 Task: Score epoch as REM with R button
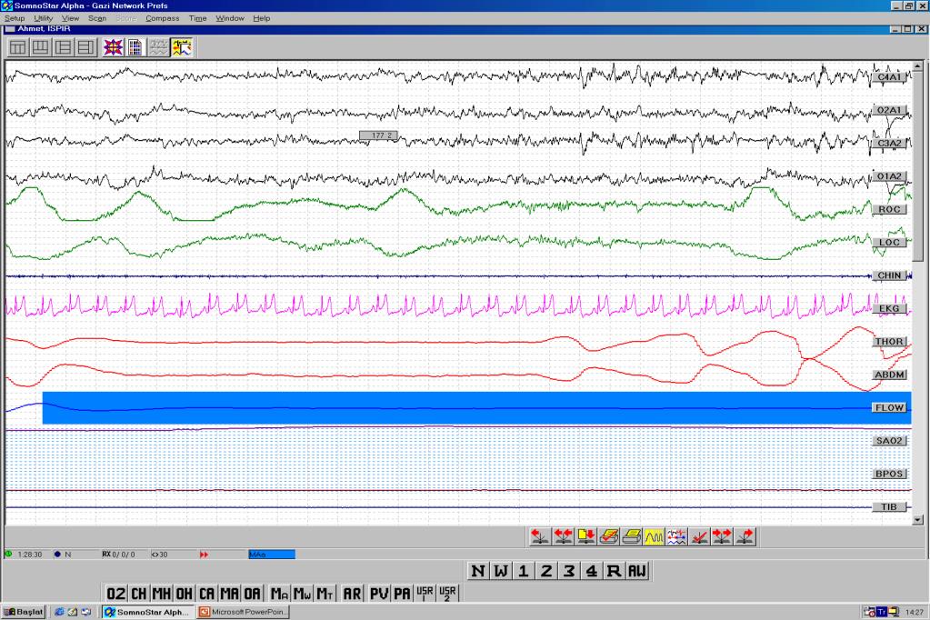(614, 571)
